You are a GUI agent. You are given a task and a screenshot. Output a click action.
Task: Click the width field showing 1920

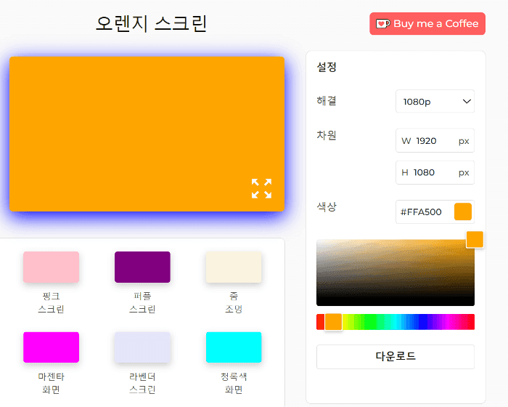[x=435, y=140]
